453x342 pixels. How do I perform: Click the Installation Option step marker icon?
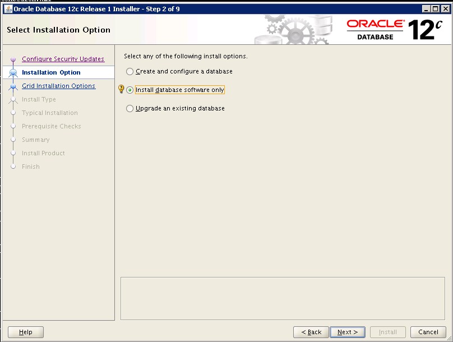pyautogui.click(x=13, y=73)
